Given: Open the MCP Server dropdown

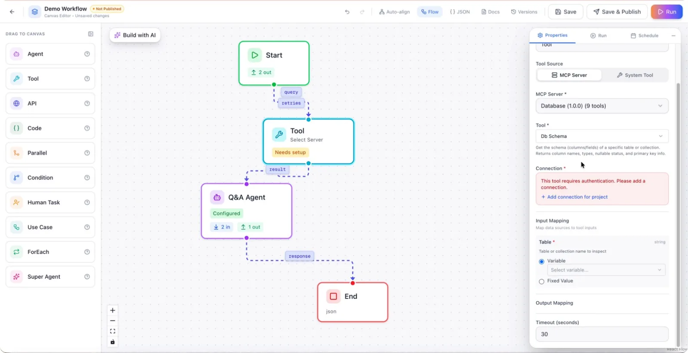Looking at the screenshot, I should [x=602, y=106].
